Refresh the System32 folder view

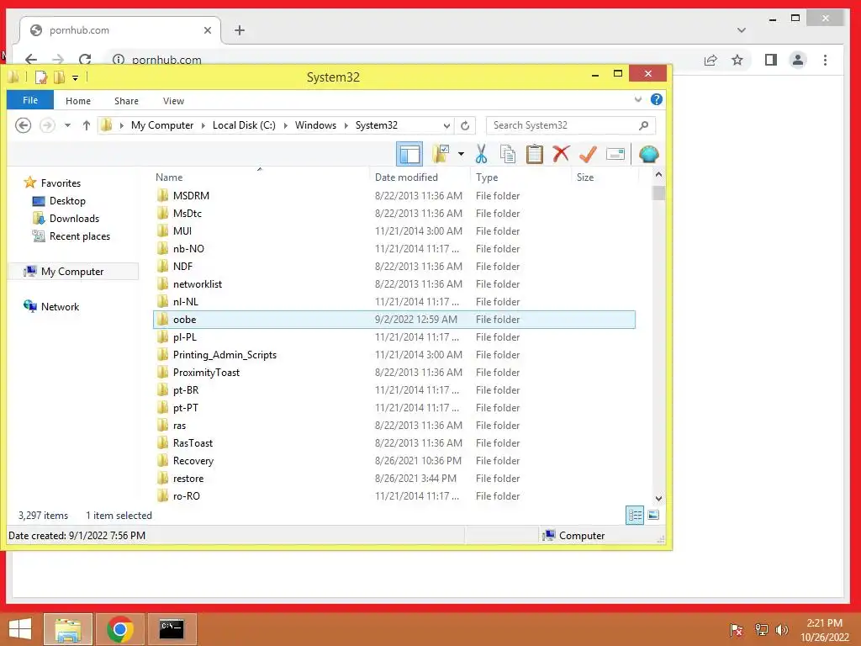pos(465,125)
